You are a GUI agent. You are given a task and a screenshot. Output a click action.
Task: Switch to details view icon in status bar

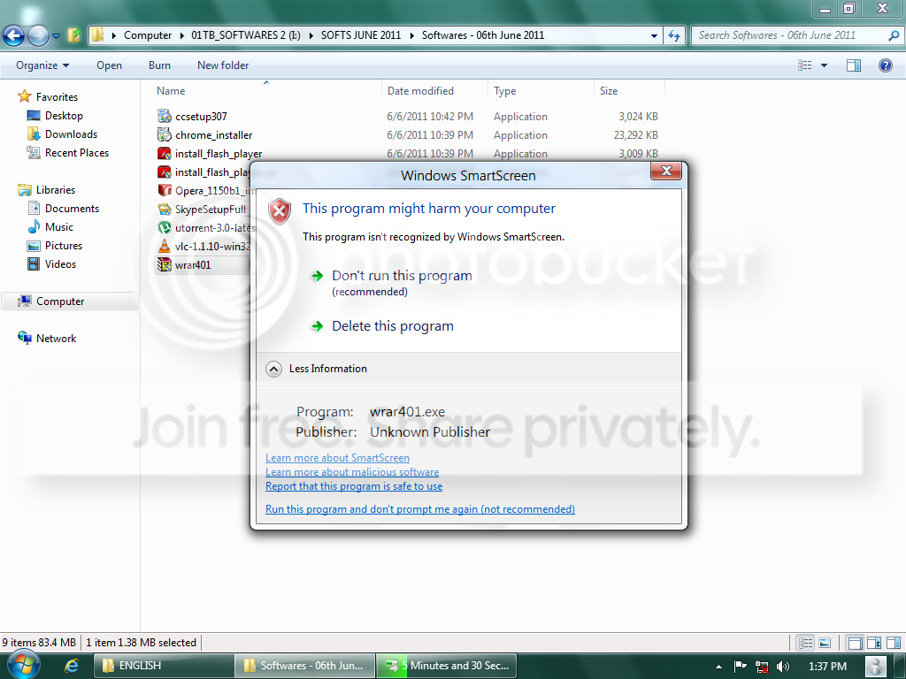click(x=805, y=642)
